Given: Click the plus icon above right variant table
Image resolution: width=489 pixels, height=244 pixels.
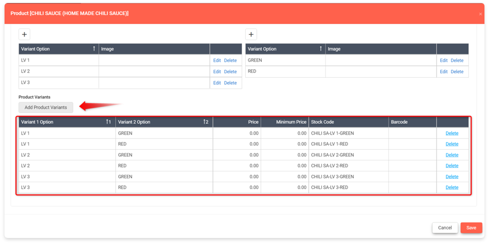Looking at the screenshot, I should coord(251,34).
